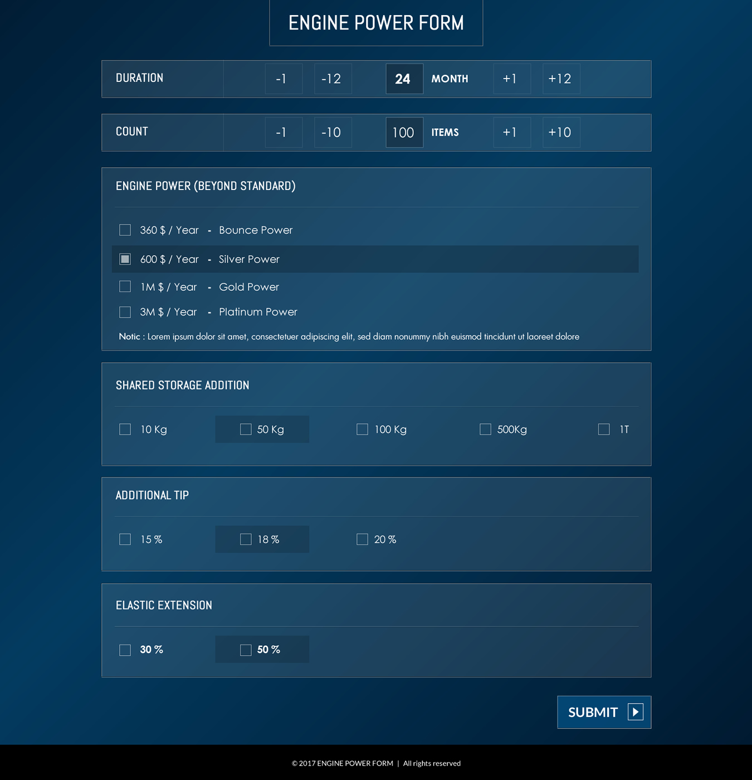Click the Silver Power label
Image resolution: width=752 pixels, height=780 pixels.
pos(249,259)
